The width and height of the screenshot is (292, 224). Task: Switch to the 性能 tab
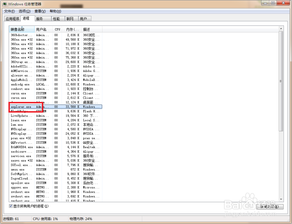(x=58, y=19)
